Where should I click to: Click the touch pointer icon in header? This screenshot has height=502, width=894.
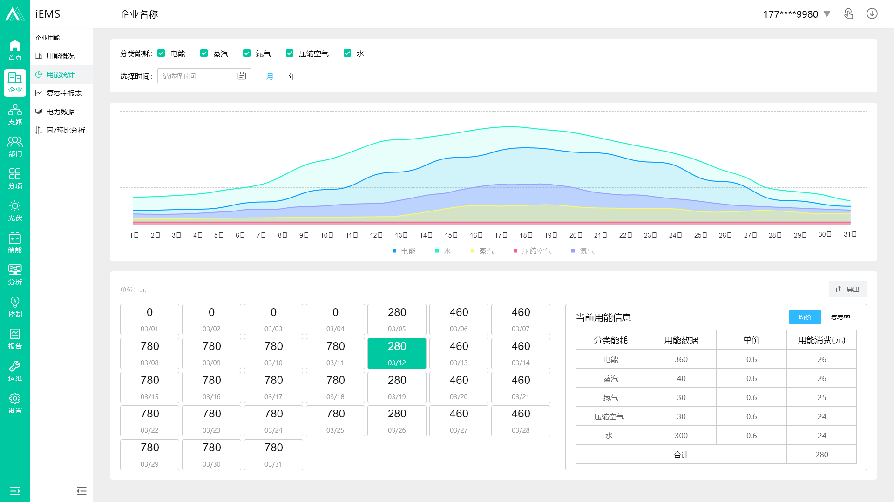tap(849, 13)
